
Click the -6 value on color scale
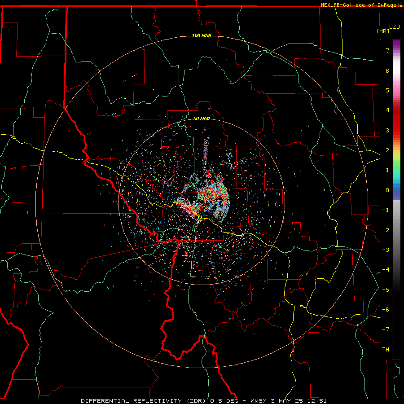[x=386, y=310]
